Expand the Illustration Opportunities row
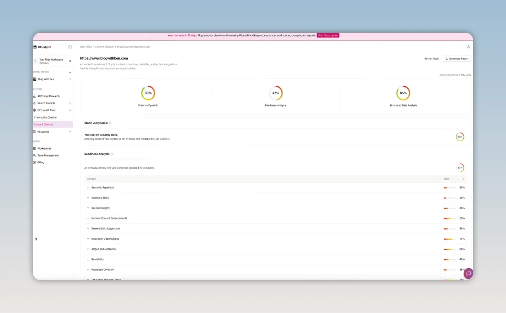 click(88, 239)
